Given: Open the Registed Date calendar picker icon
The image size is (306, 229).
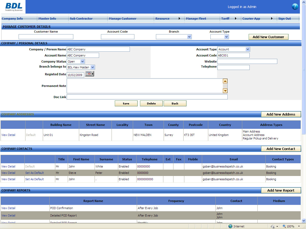Looking at the screenshot, I should [90, 74].
